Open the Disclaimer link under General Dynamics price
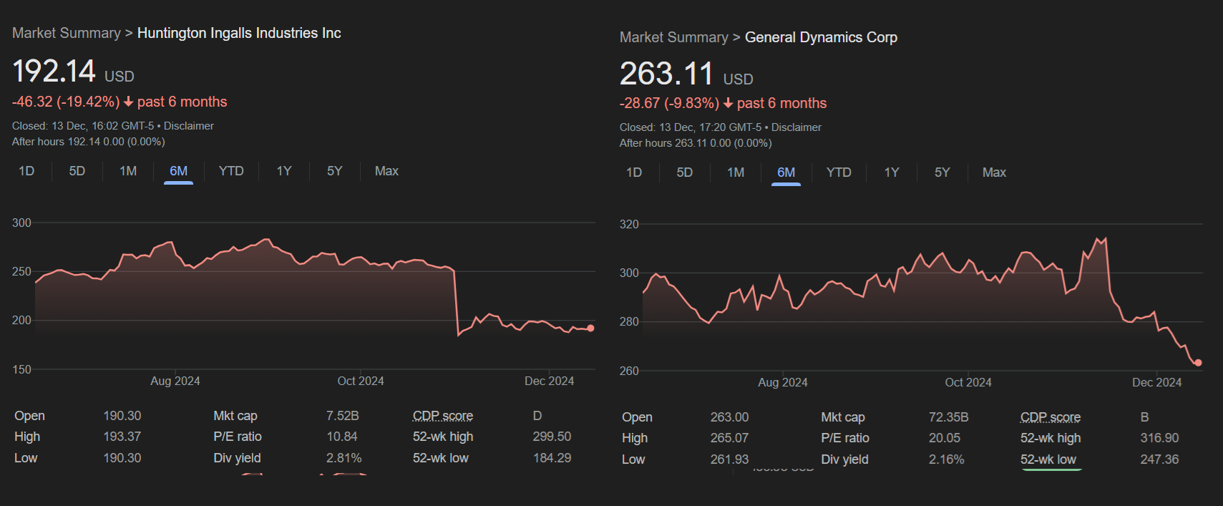The width and height of the screenshot is (1223, 506). [796, 127]
